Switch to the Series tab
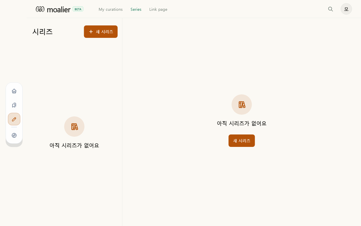Image resolution: width=361 pixels, height=226 pixels. [136, 9]
